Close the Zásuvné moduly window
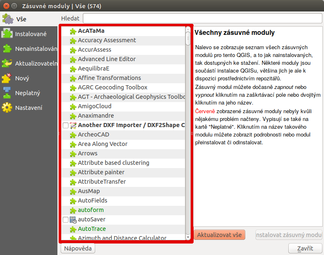This screenshot has width=324, height=255. [x=6, y=6]
